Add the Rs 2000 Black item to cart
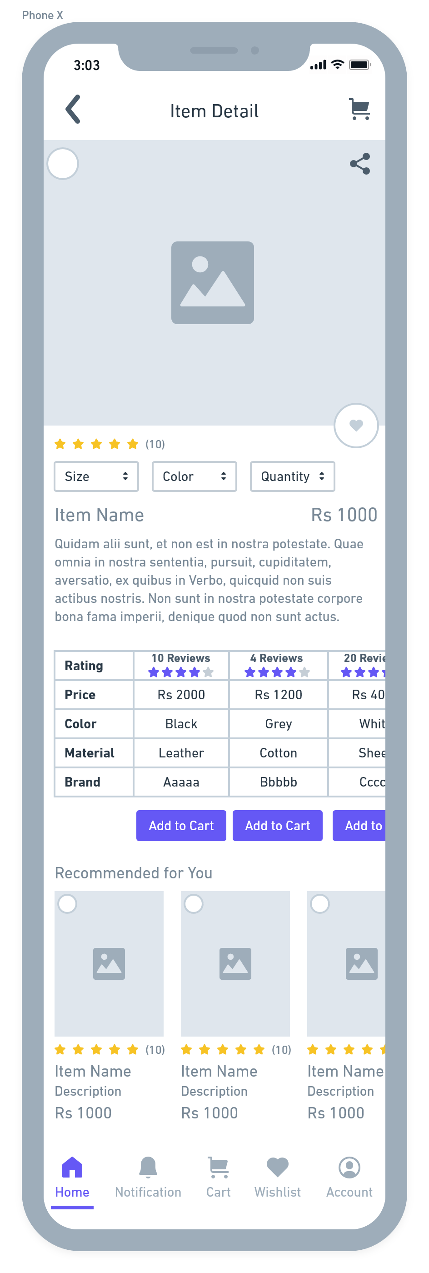Viewport: 429px width, 1273px height. pyautogui.click(x=181, y=825)
